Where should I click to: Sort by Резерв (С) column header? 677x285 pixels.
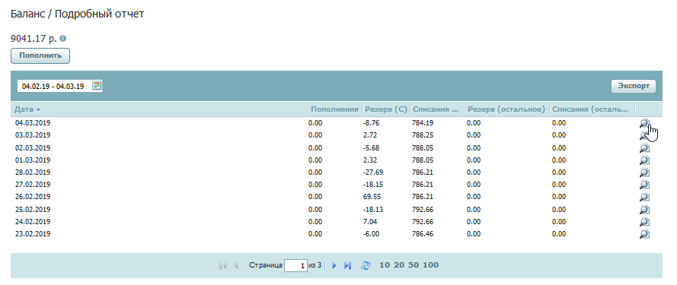(x=386, y=109)
